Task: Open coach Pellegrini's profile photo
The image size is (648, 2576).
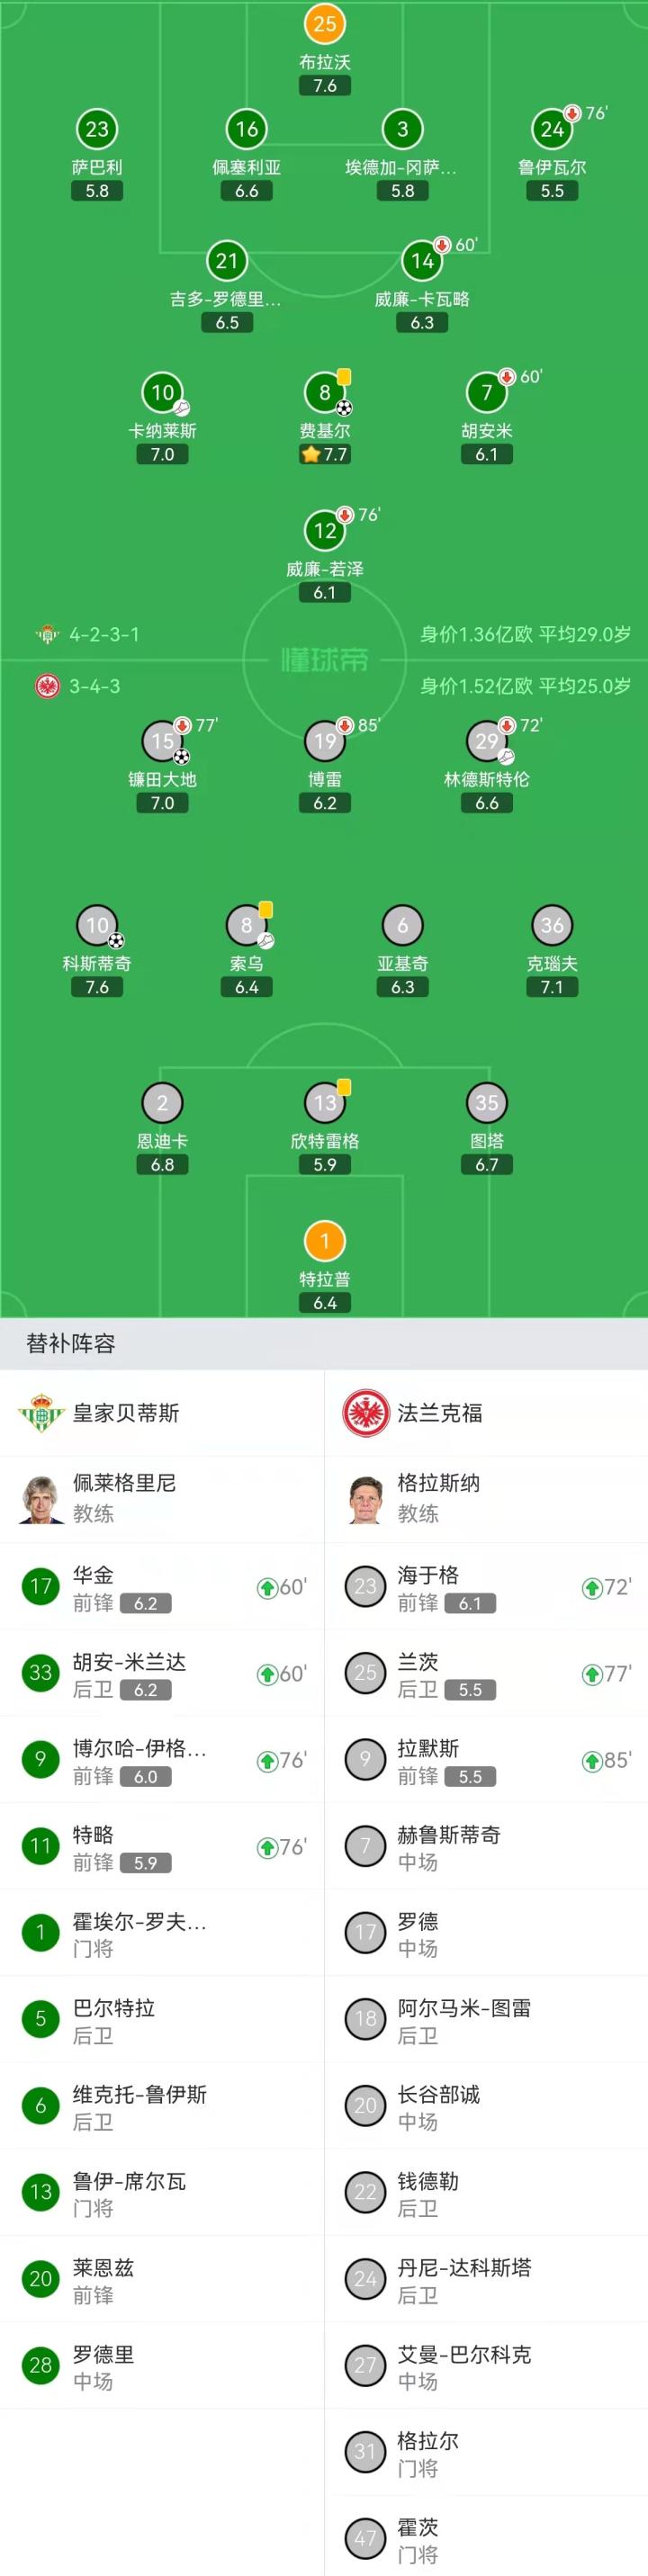Action: [x=41, y=1498]
